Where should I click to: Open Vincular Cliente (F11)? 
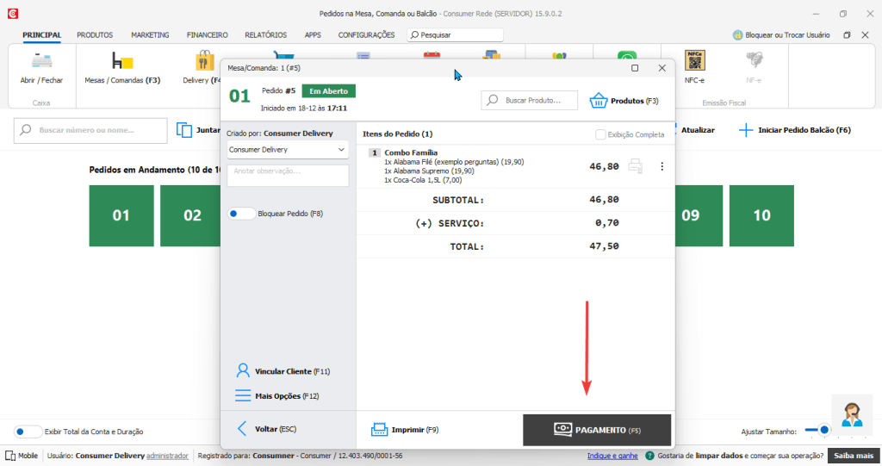click(x=243, y=371)
